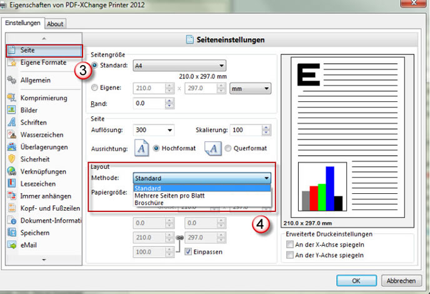The image size is (430, 294).
Task: Enable An der Y-Achse spiegeln
Action: click(x=289, y=255)
